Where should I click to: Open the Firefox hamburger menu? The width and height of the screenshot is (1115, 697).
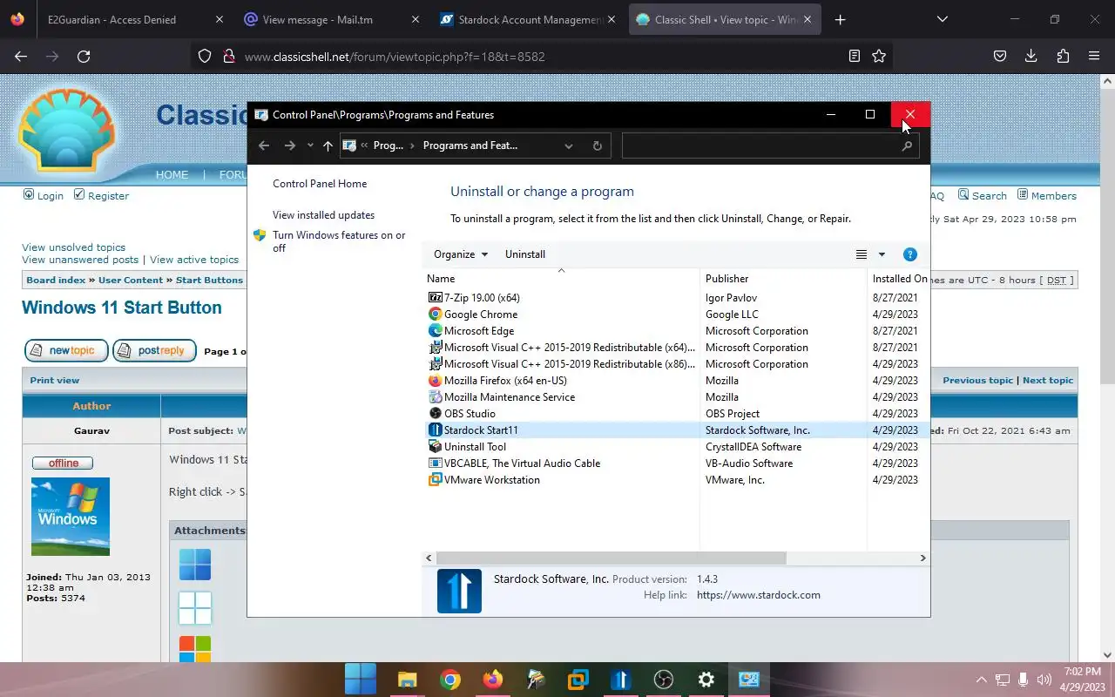(1094, 56)
